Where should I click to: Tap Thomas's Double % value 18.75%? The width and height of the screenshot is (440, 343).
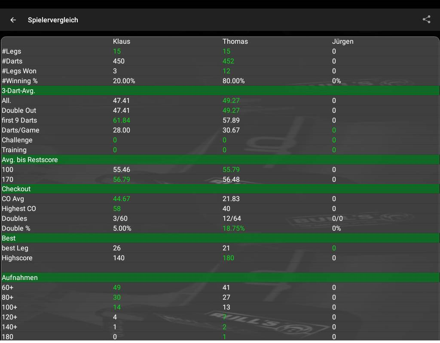pyautogui.click(x=233, y=229)
